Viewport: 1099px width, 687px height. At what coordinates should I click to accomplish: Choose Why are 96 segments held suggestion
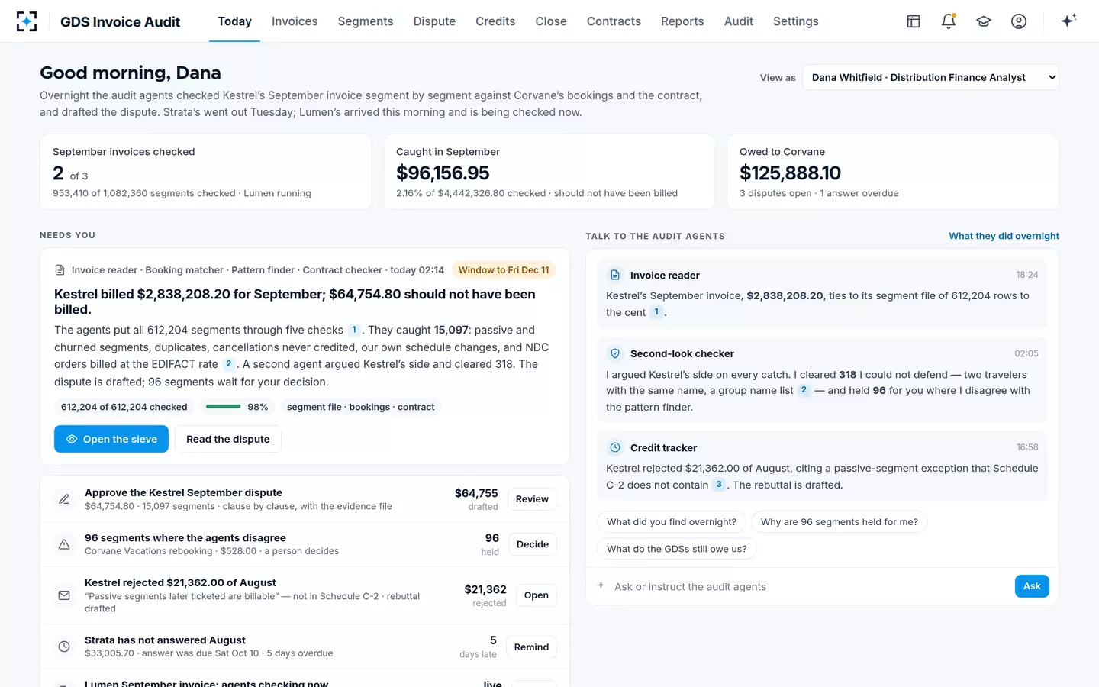[x=840, y=522]
